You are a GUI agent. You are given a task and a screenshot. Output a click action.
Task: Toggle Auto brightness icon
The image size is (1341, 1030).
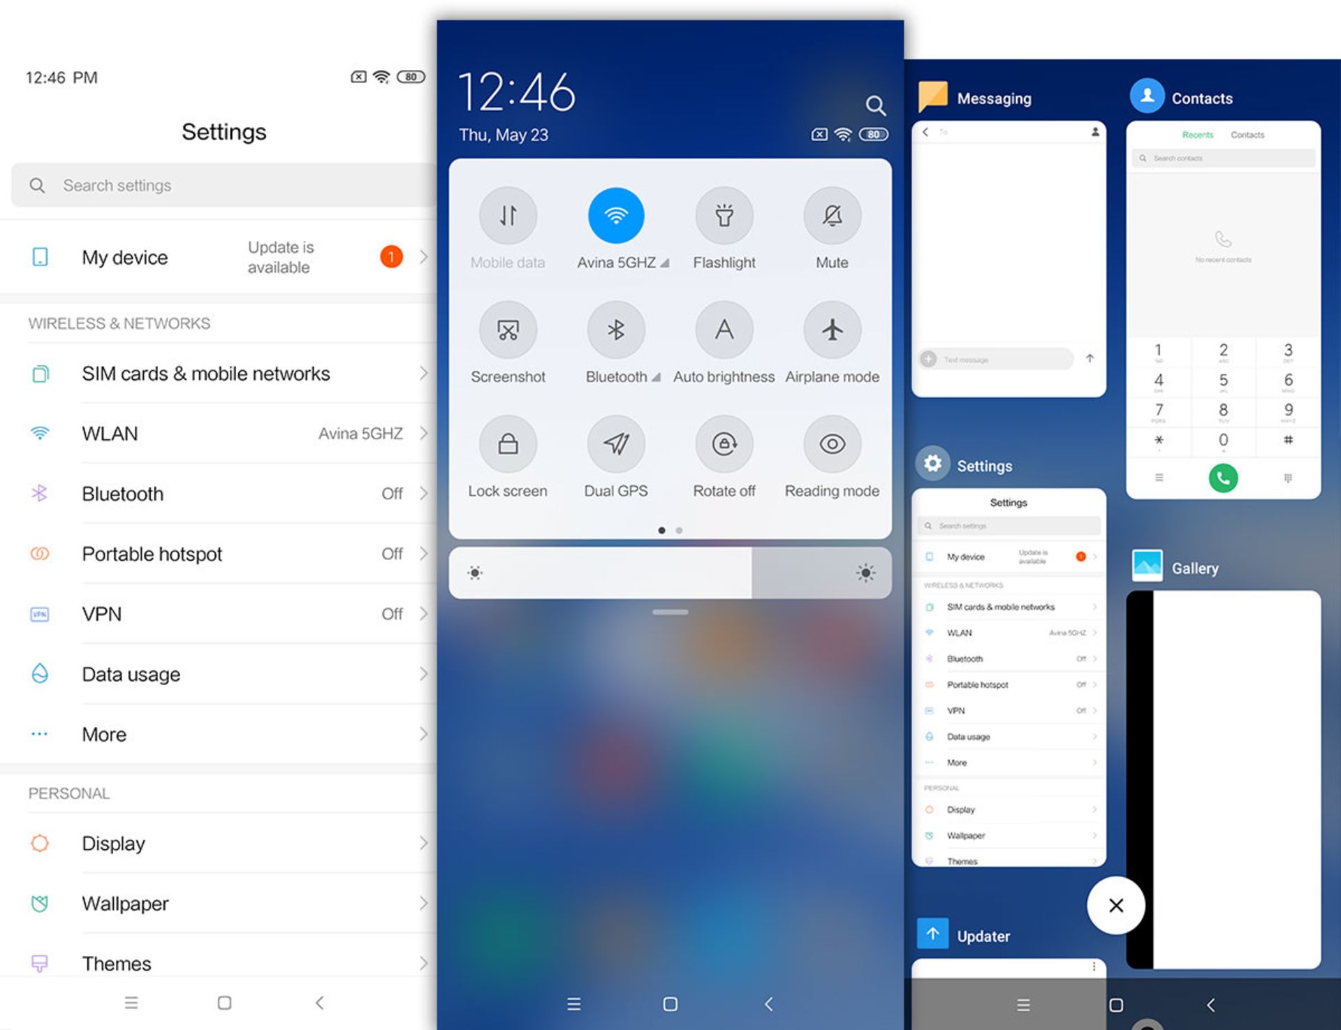tap(722, 332)
